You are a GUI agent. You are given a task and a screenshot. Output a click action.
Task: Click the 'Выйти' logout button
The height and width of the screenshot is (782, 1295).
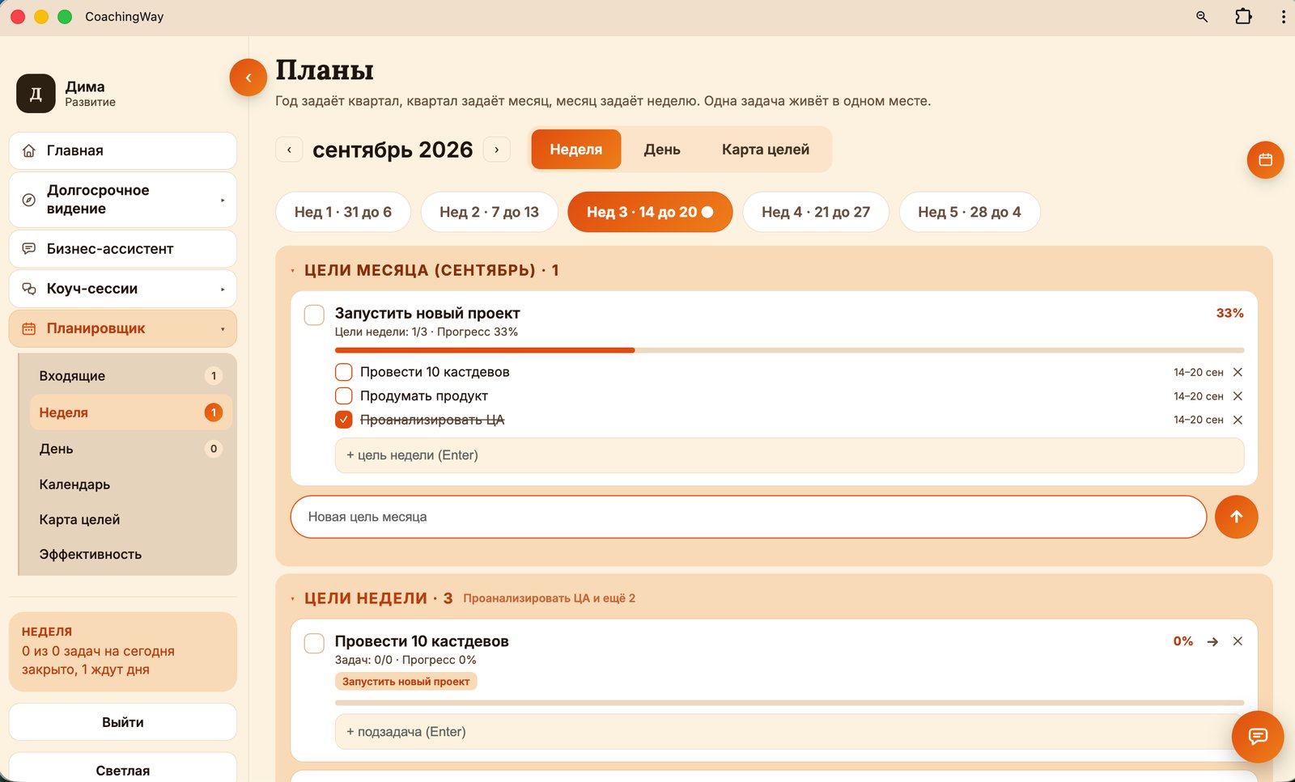pos(123,722)
